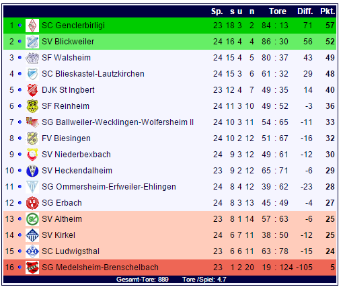Click the SV Kirkel blue striped crest
Viewport: 343px width, 287px height.
click(x=32, y=235)
